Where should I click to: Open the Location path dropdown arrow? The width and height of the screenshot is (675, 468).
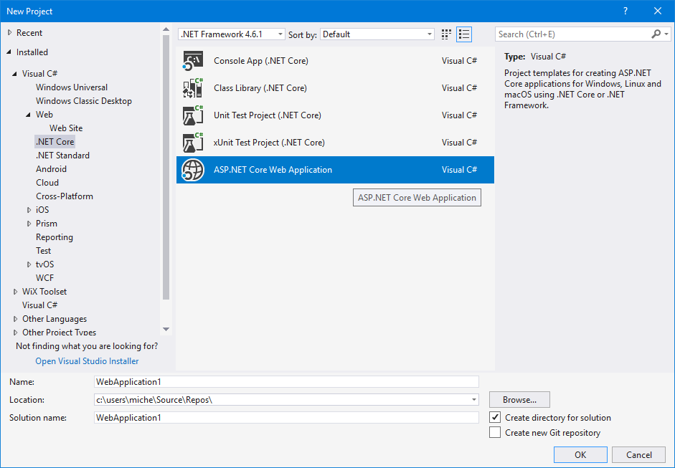pyautogui.click(x=473, y=400)
